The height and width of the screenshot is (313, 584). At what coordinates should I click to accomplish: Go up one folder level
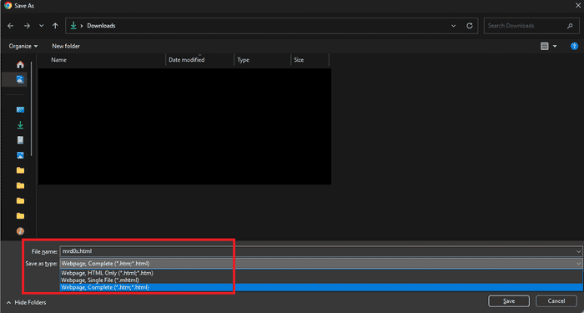tap(55, 26)
